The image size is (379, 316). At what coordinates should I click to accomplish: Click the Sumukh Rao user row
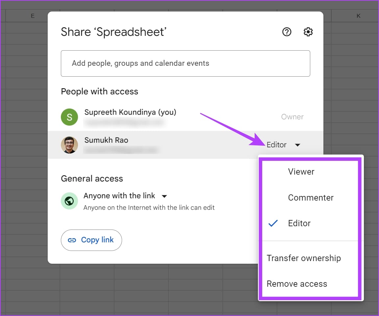(164, 145)
